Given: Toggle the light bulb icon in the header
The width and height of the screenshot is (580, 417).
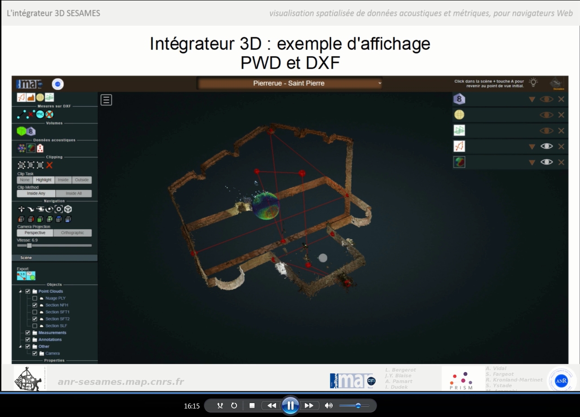Looking at the screenshot, I should click(x=533, y=83).
